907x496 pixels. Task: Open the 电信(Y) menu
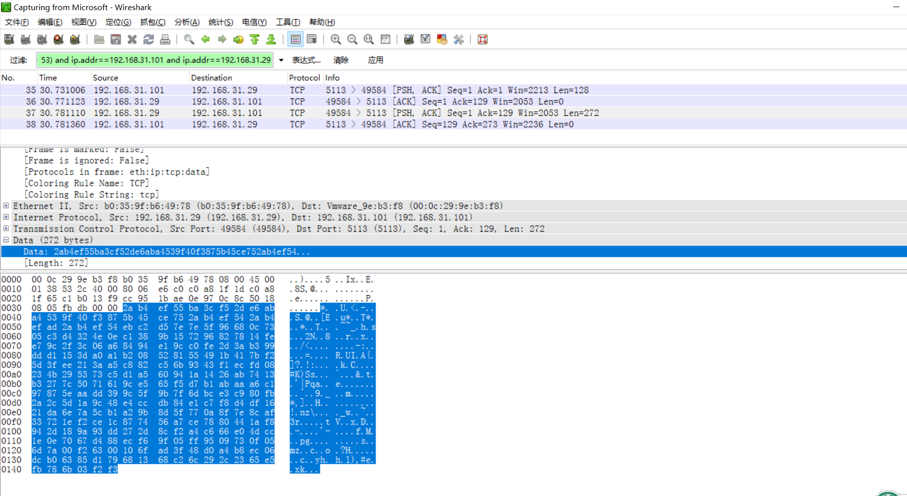[x=254, y=22]
